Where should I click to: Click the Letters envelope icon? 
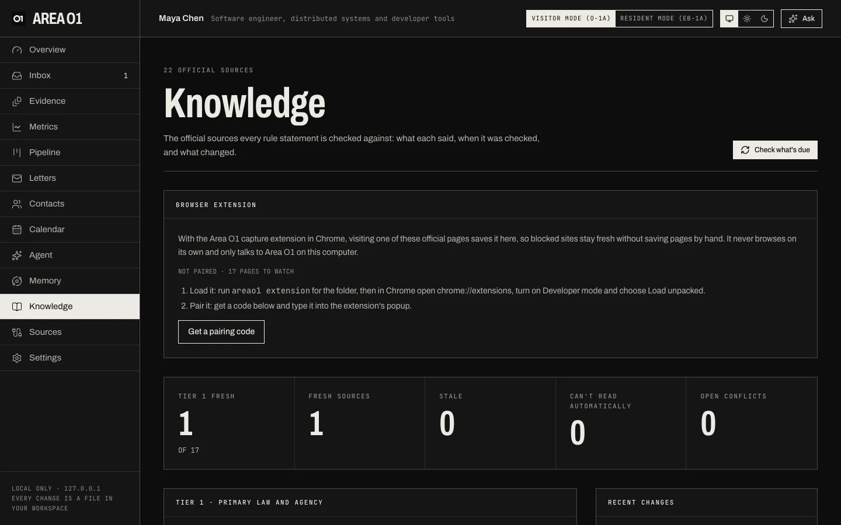(17, 178)
